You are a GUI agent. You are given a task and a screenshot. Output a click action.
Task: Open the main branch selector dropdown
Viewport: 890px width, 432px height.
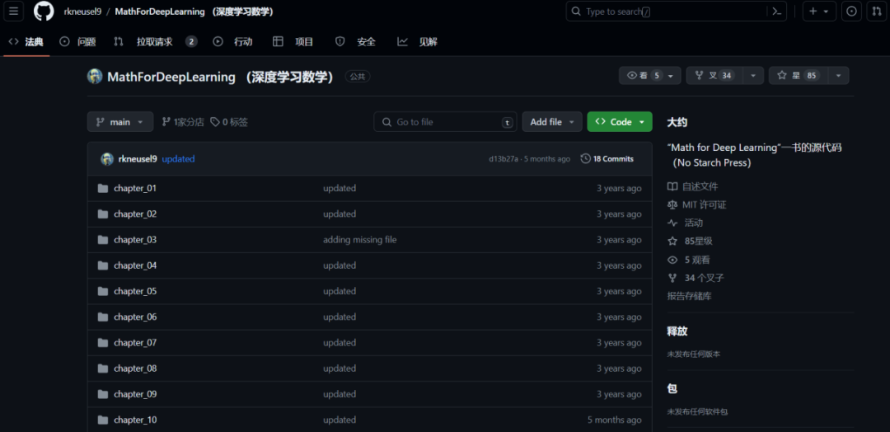pos(120,122)
